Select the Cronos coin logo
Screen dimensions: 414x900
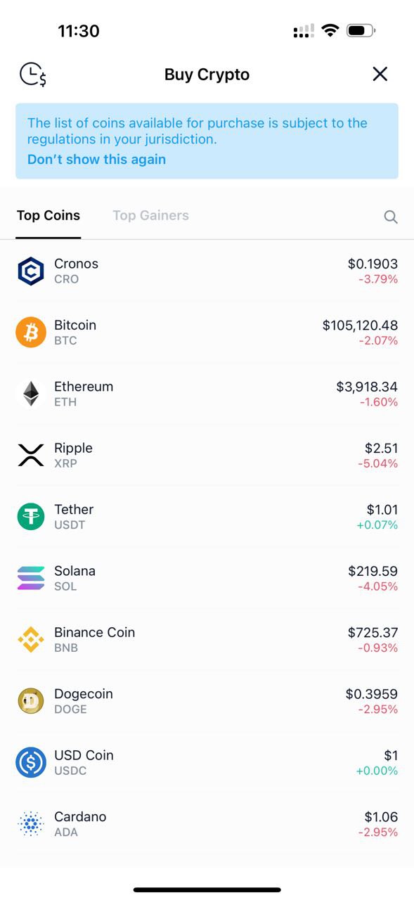pos(30,271)
